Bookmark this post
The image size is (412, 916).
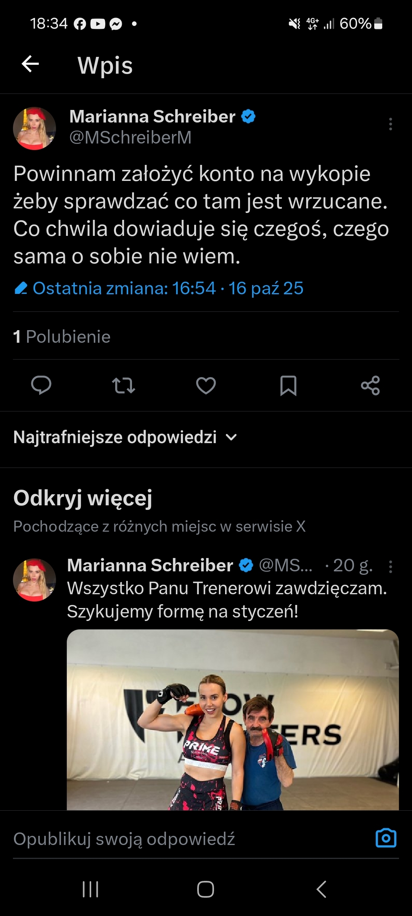click(x=288, y=385)
